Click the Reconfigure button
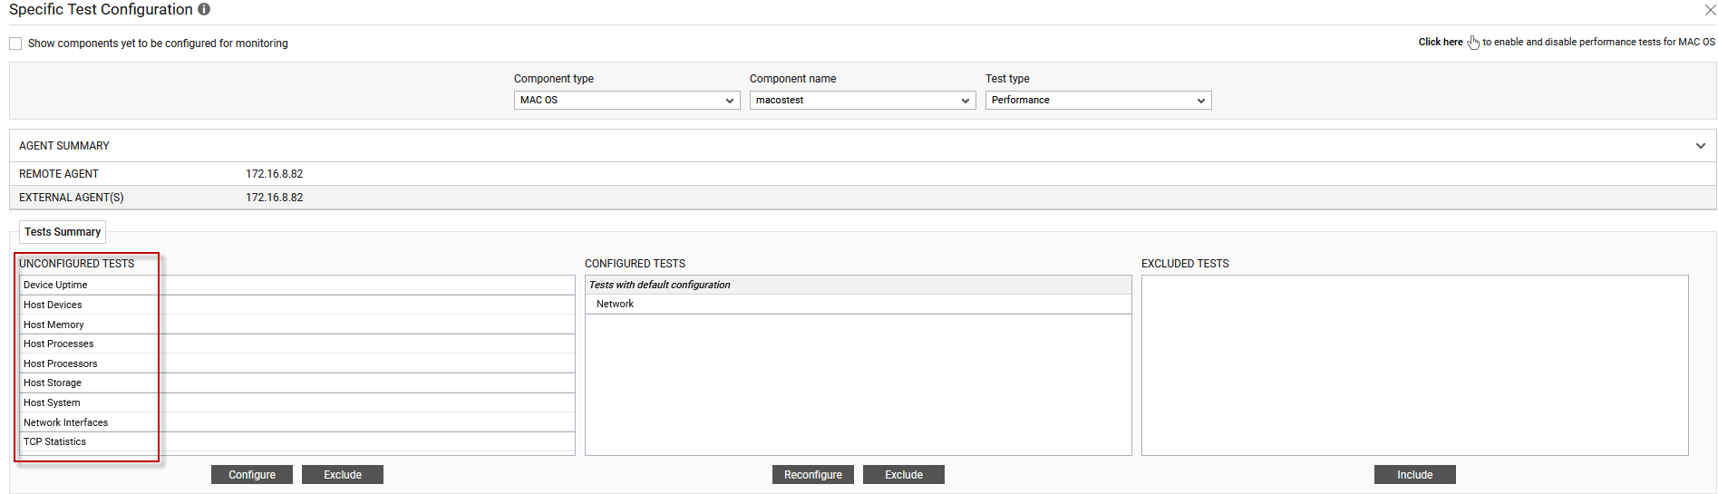This screenshot has height=494, width=1718. [813, 475]
